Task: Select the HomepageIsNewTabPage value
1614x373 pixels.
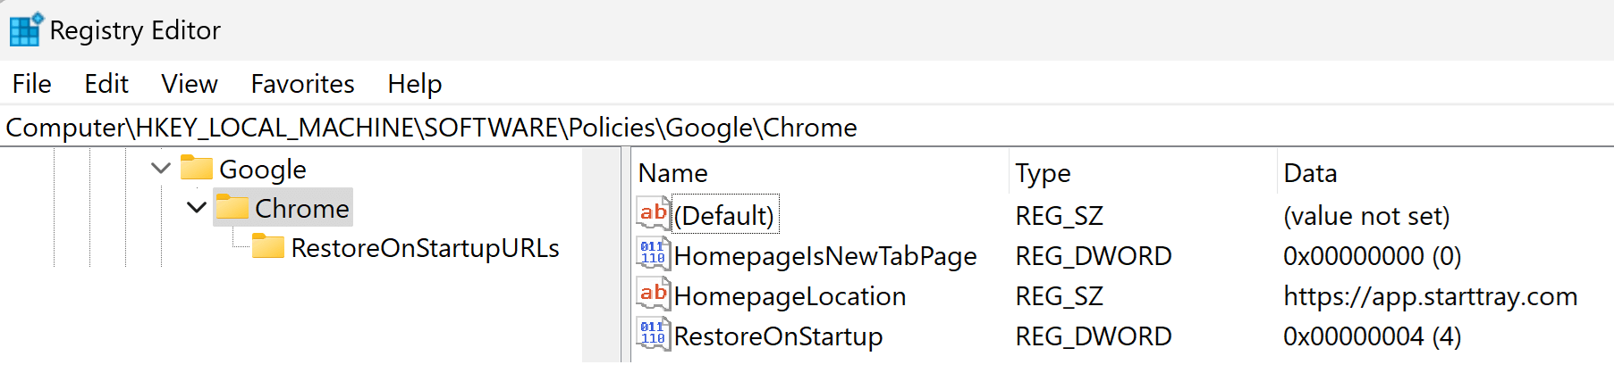Action: [x=825, y=256]
